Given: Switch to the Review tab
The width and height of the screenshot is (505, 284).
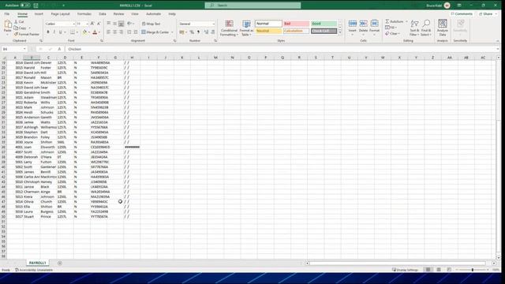Looking at the screenshot, I should tap(118, 14).
